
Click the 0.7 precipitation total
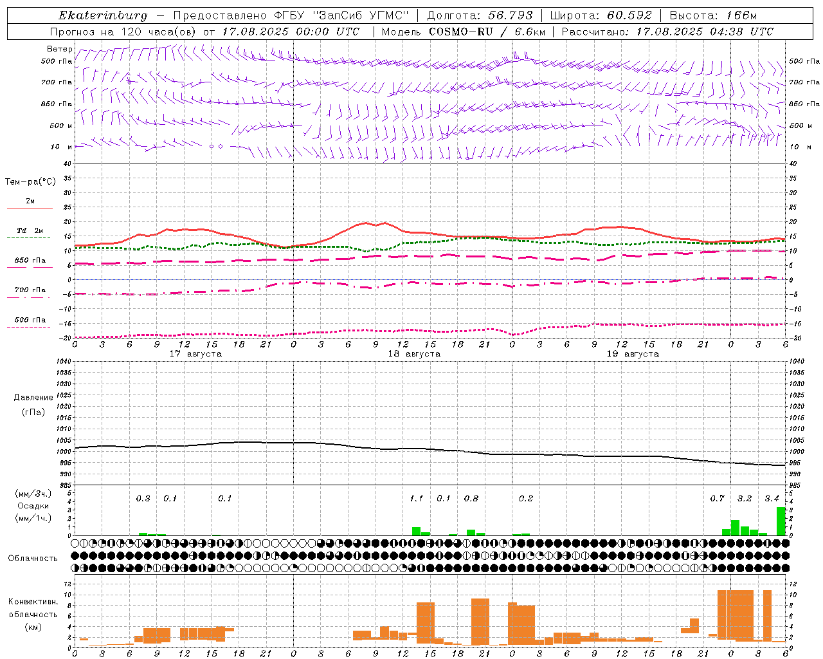(717, 498)
